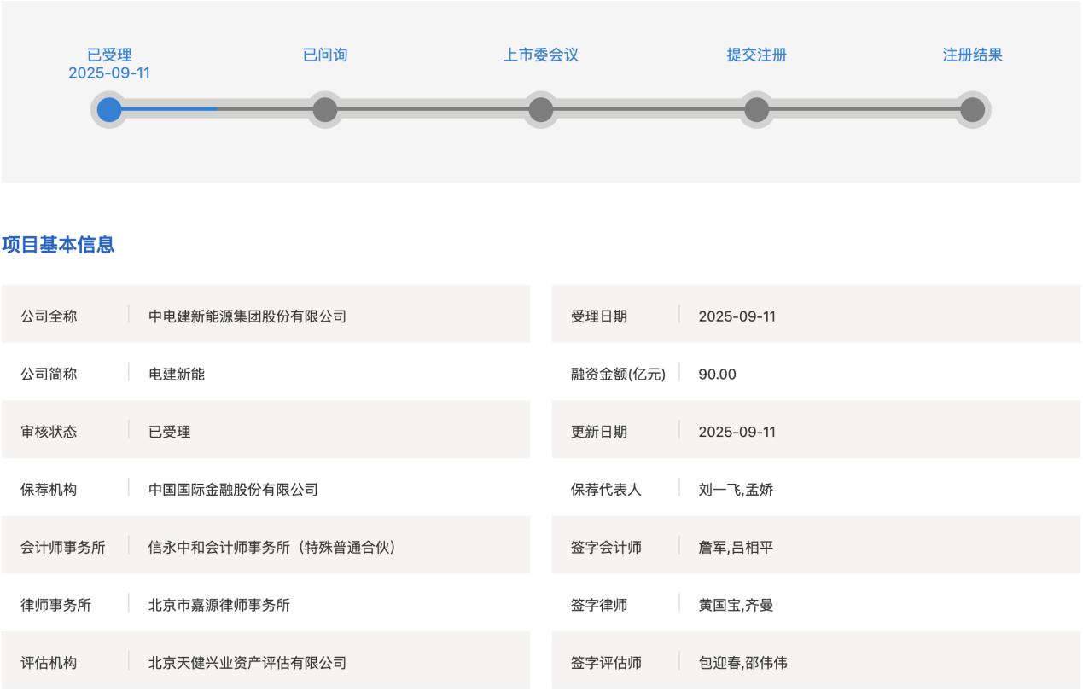This screenshot has width=1083, height=691.
Task: Click the 2025-09-11 date under 已受理
Action: tap(109, 73)
